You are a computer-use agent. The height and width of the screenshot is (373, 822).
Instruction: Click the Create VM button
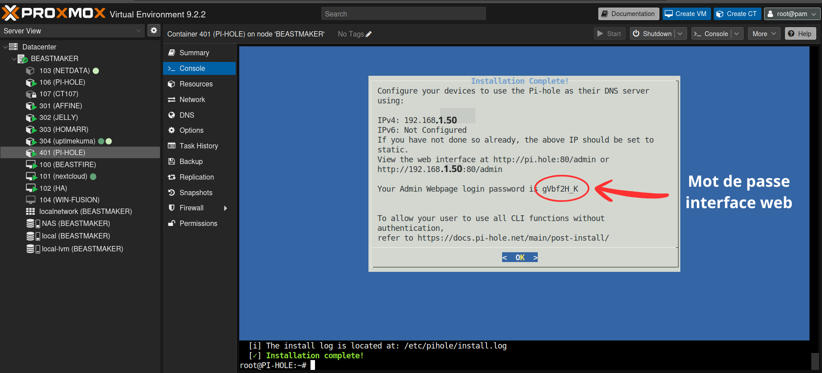pyautogui.click(x=686, y=14)
